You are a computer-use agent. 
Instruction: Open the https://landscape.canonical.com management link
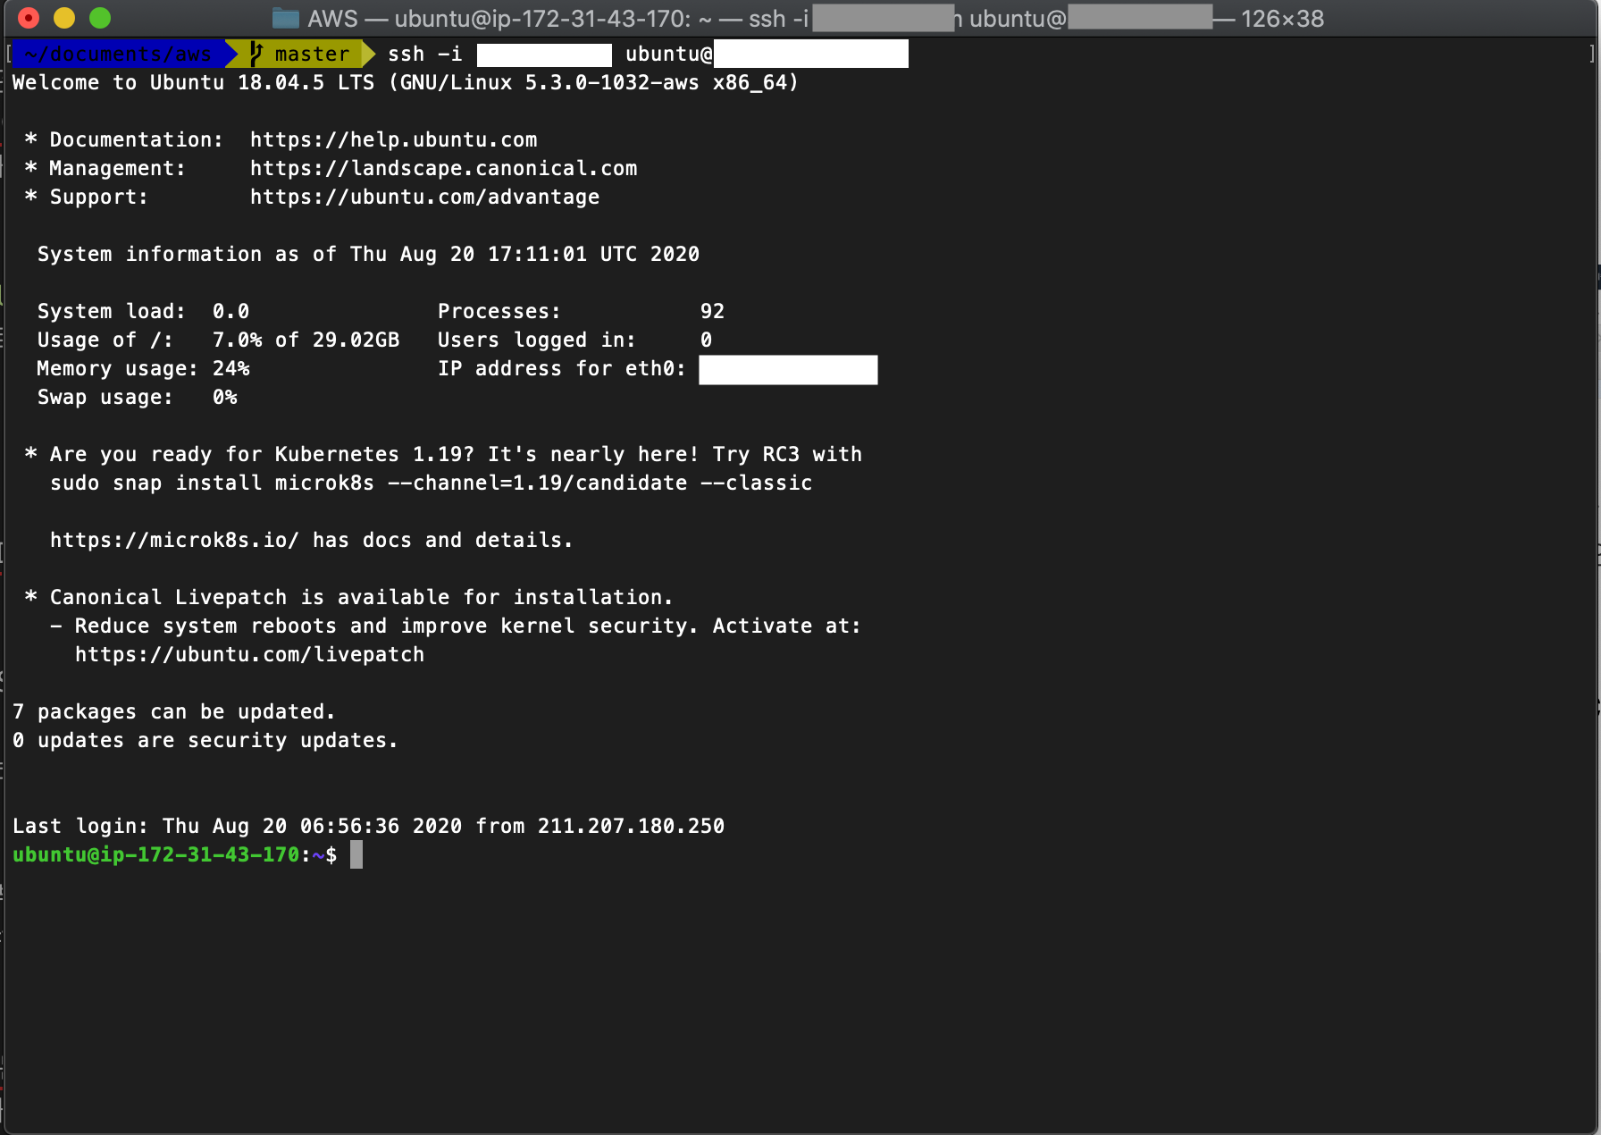(x=443, y=168)
